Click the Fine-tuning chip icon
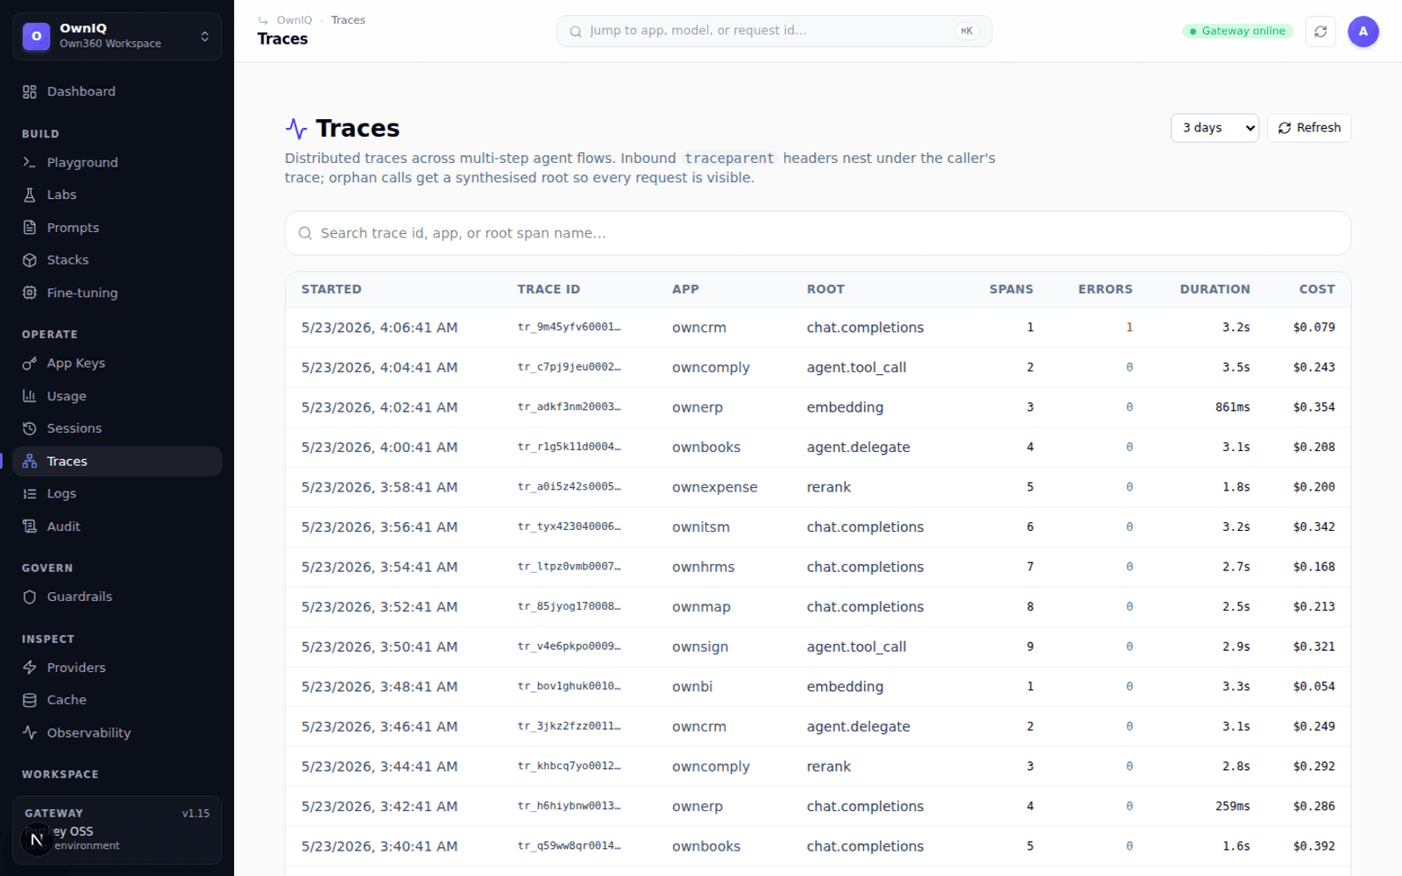This screenshot has height=876, width=1402. 30,293
